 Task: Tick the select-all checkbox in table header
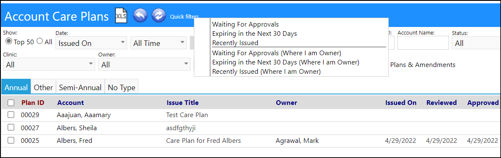11,103
